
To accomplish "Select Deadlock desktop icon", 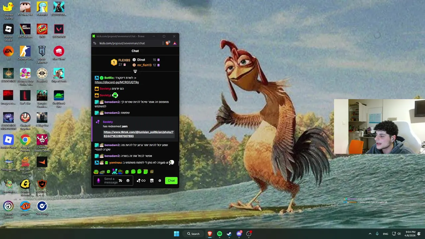I will tap(42, 76).
